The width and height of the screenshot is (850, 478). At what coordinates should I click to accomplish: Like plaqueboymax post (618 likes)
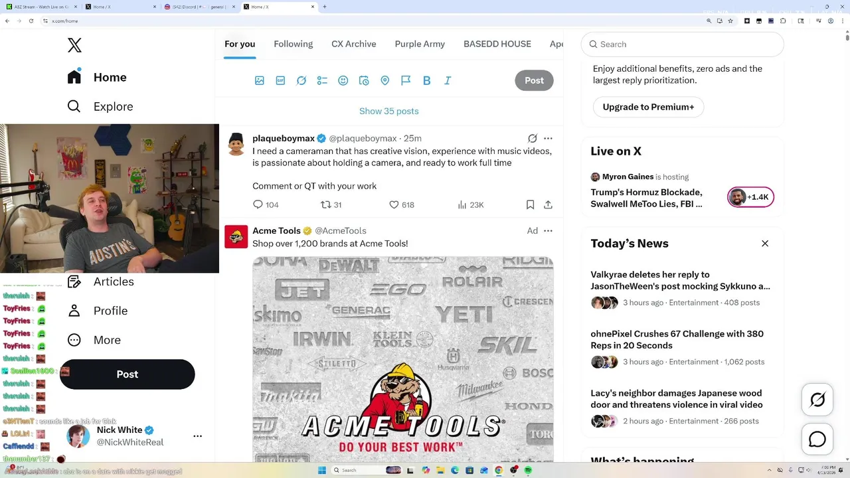coord(401,205)
